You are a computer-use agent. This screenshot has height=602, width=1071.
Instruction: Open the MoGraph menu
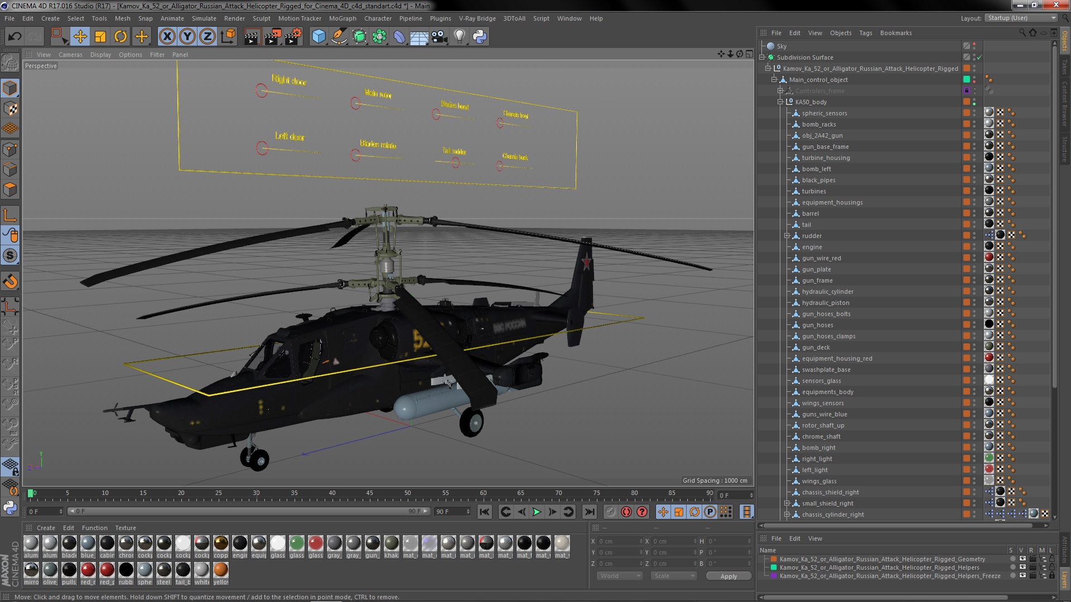[342, 18]
